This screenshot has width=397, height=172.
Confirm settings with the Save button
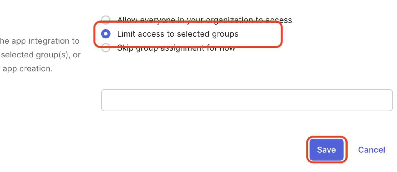coord(326,149)
